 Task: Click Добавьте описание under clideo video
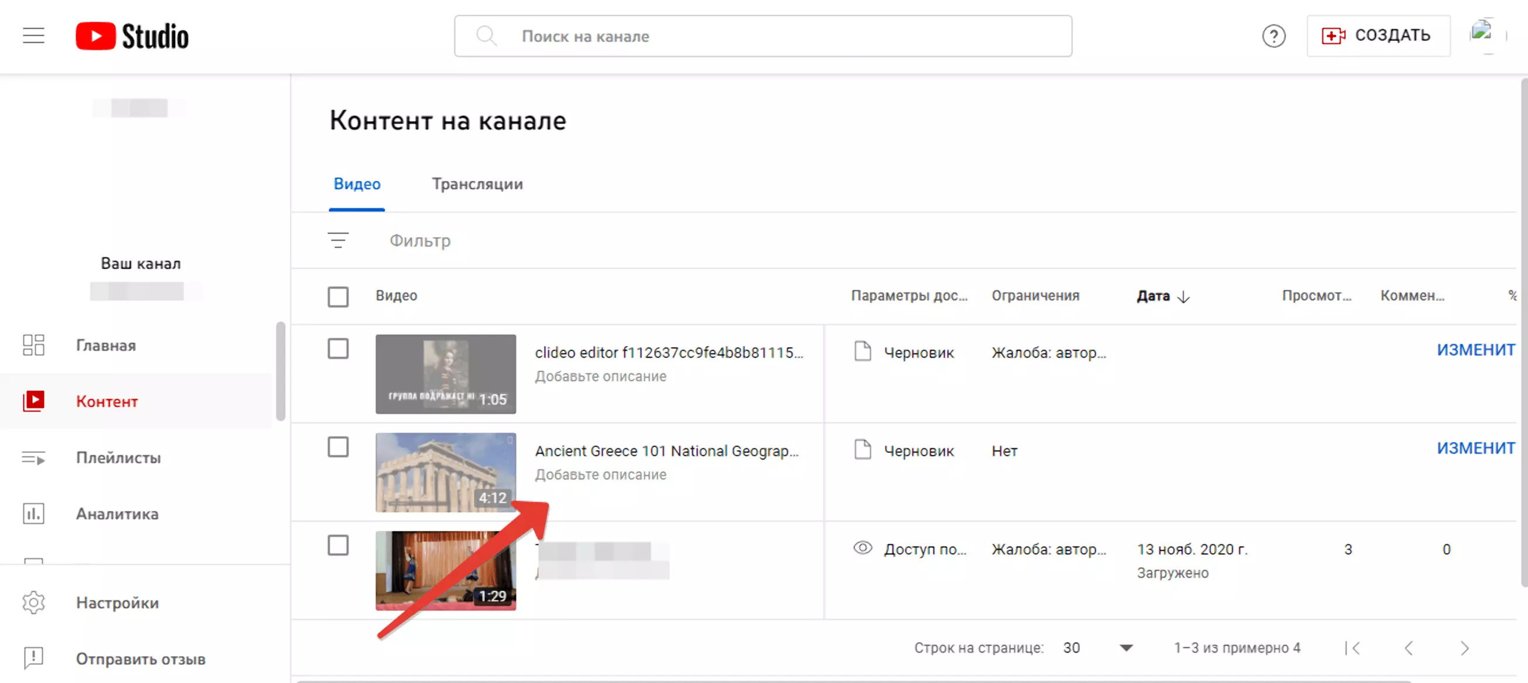point(600,376)
